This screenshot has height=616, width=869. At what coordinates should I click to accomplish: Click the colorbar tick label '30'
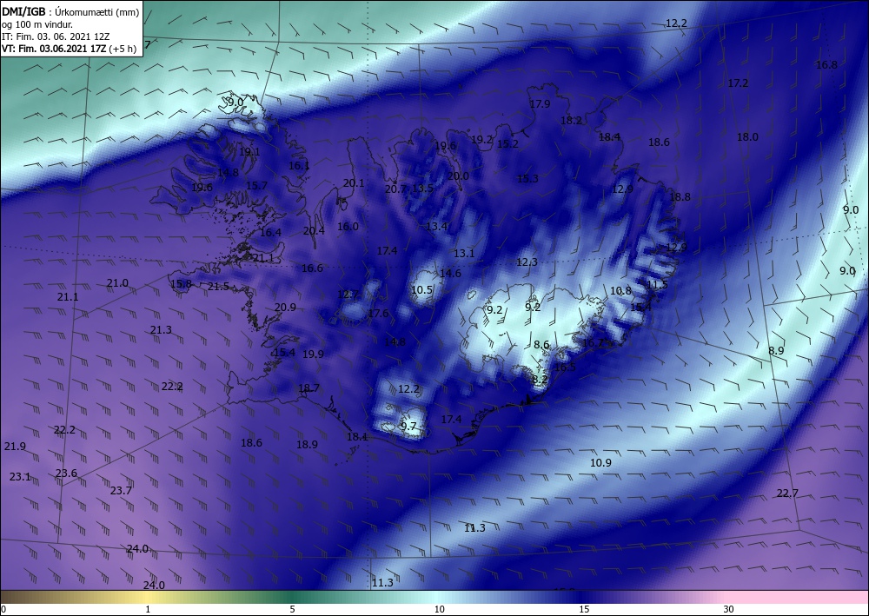pyautogui.click(x=728, y=609)
